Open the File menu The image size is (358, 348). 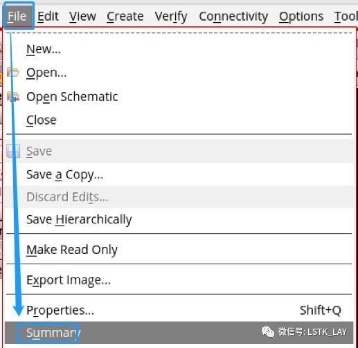pos(17,16)
